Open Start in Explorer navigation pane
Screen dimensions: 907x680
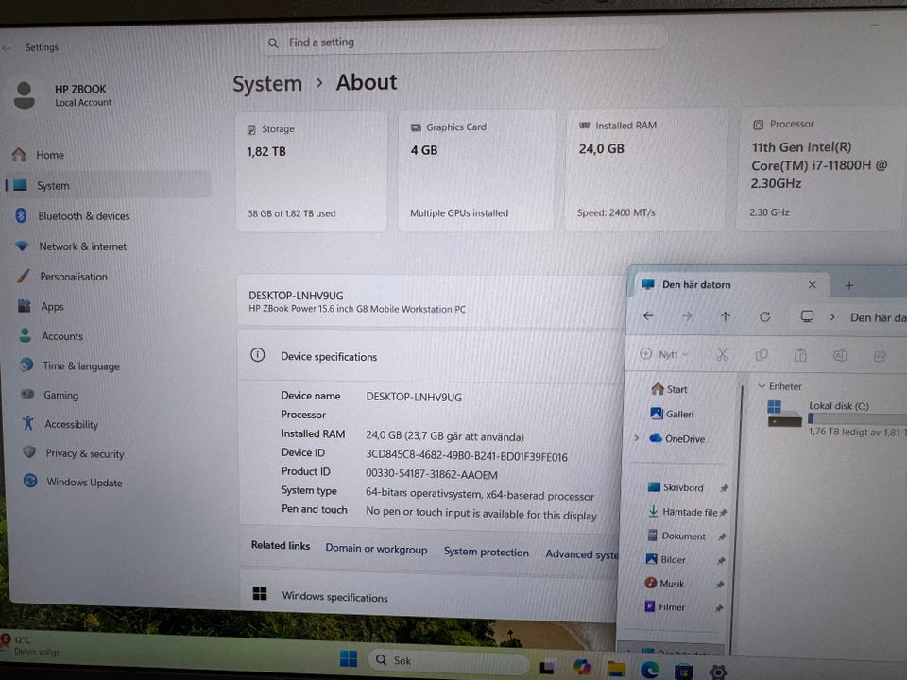pos(669,389)
